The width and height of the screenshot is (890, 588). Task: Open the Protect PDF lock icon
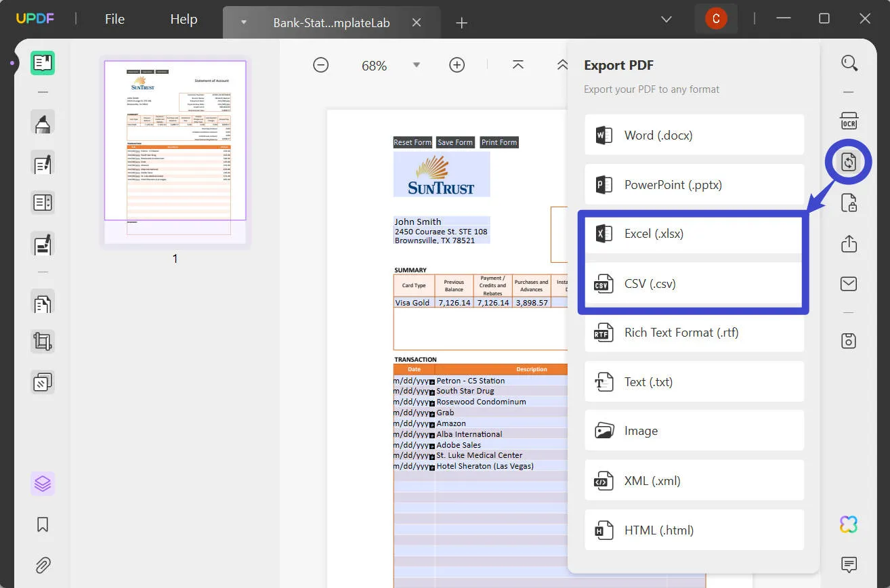(849, 203)
